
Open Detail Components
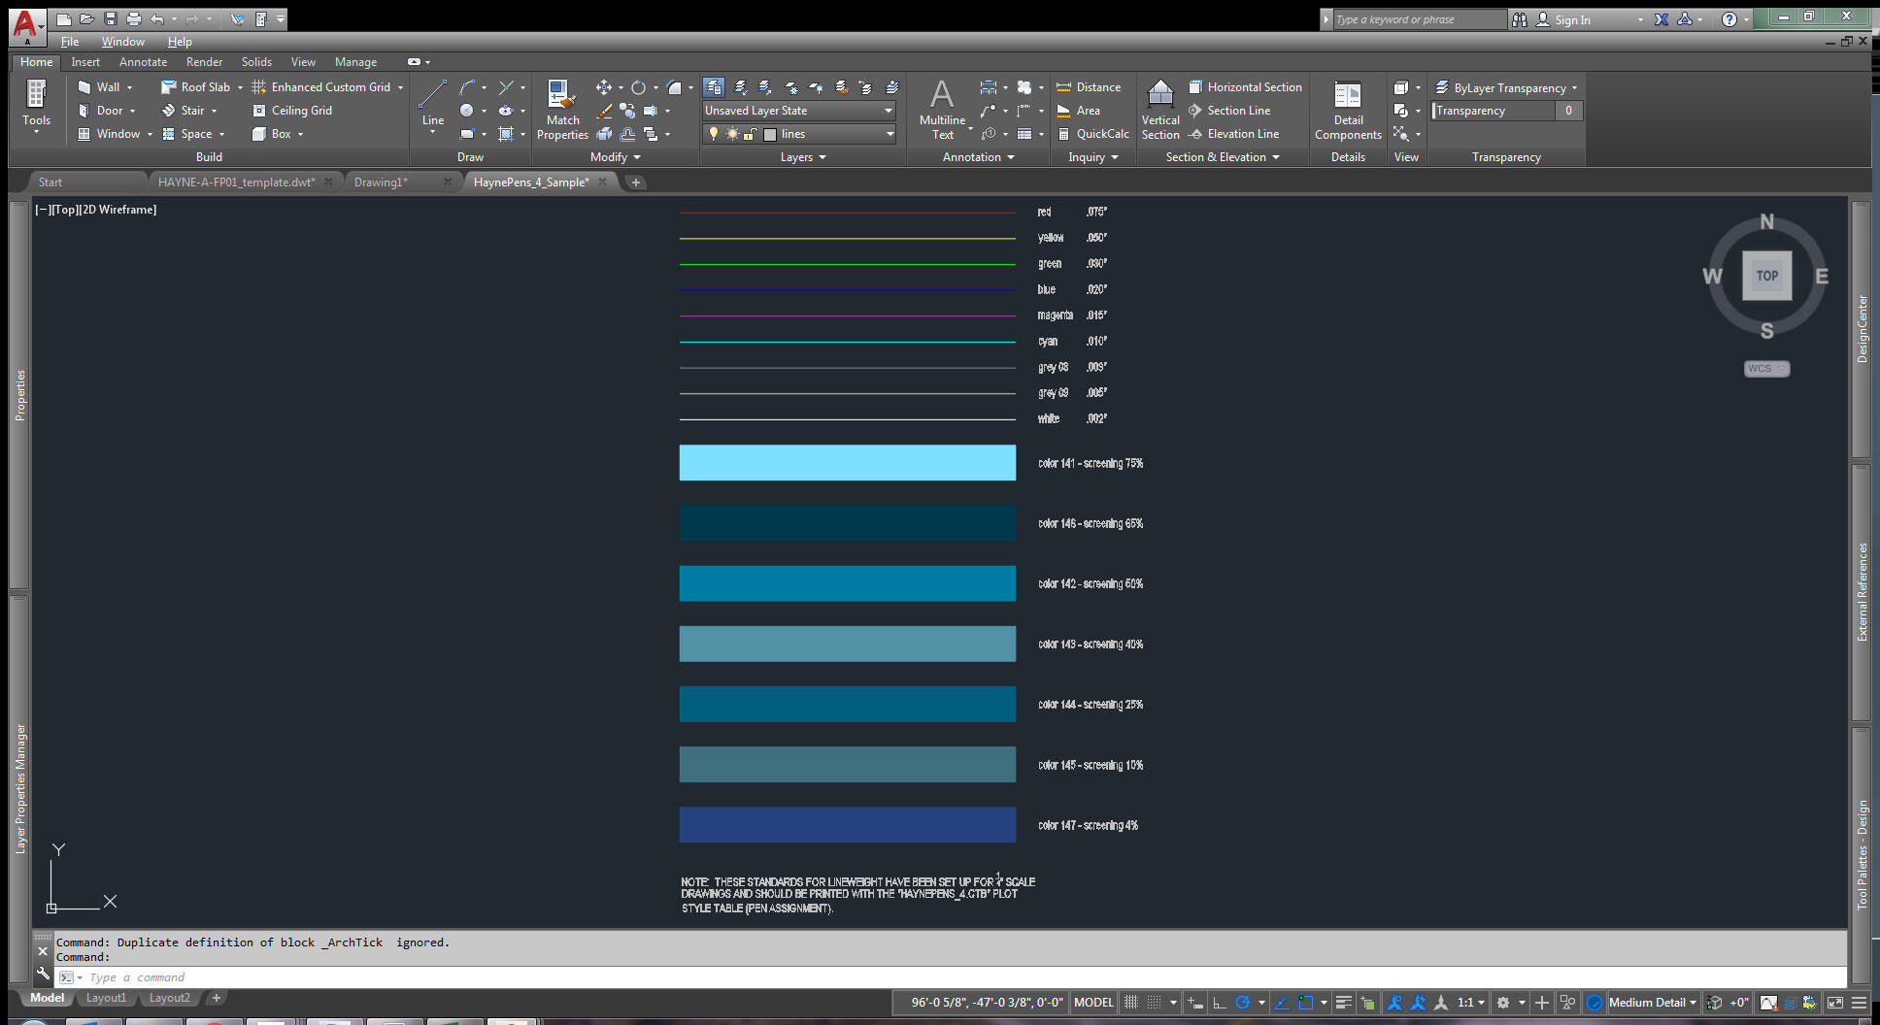click(x=1348, y=109)
